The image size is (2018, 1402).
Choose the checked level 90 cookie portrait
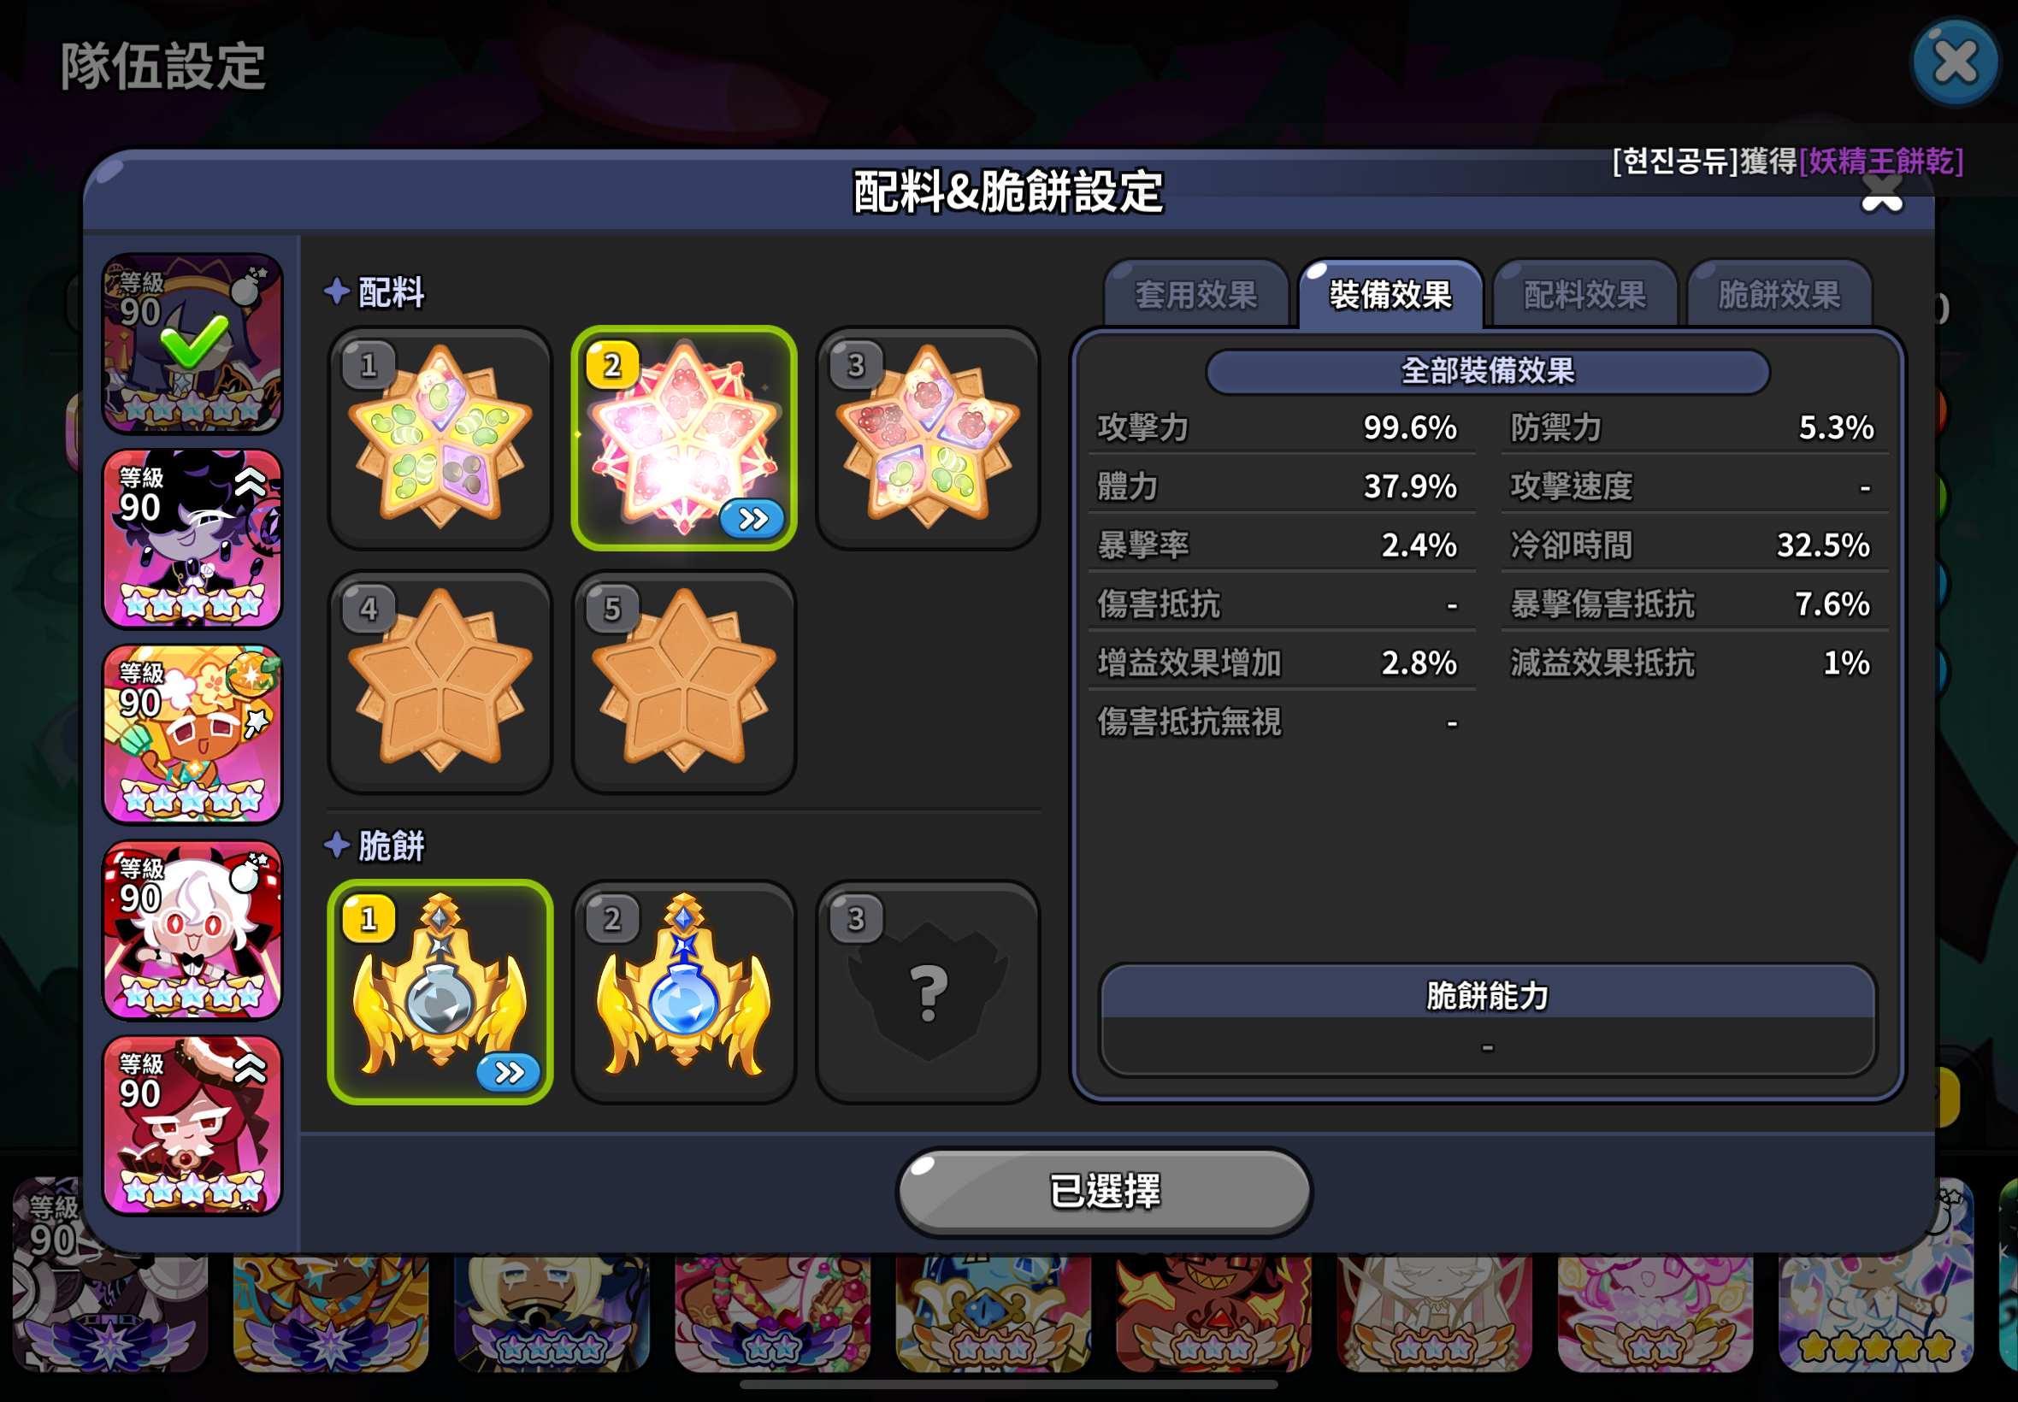click(x=192, y=344)
